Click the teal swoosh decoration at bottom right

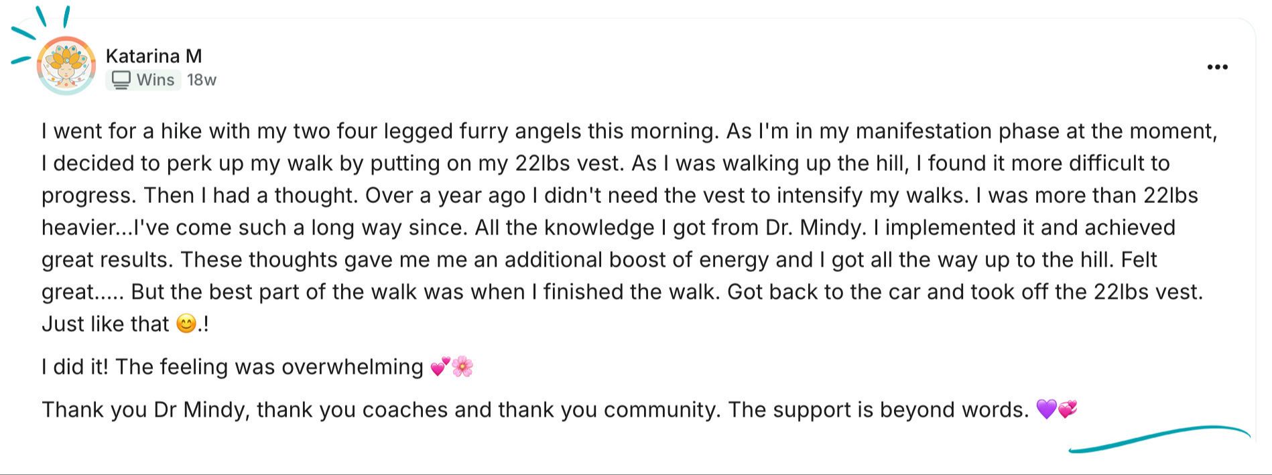click(x=1158, y=438)
